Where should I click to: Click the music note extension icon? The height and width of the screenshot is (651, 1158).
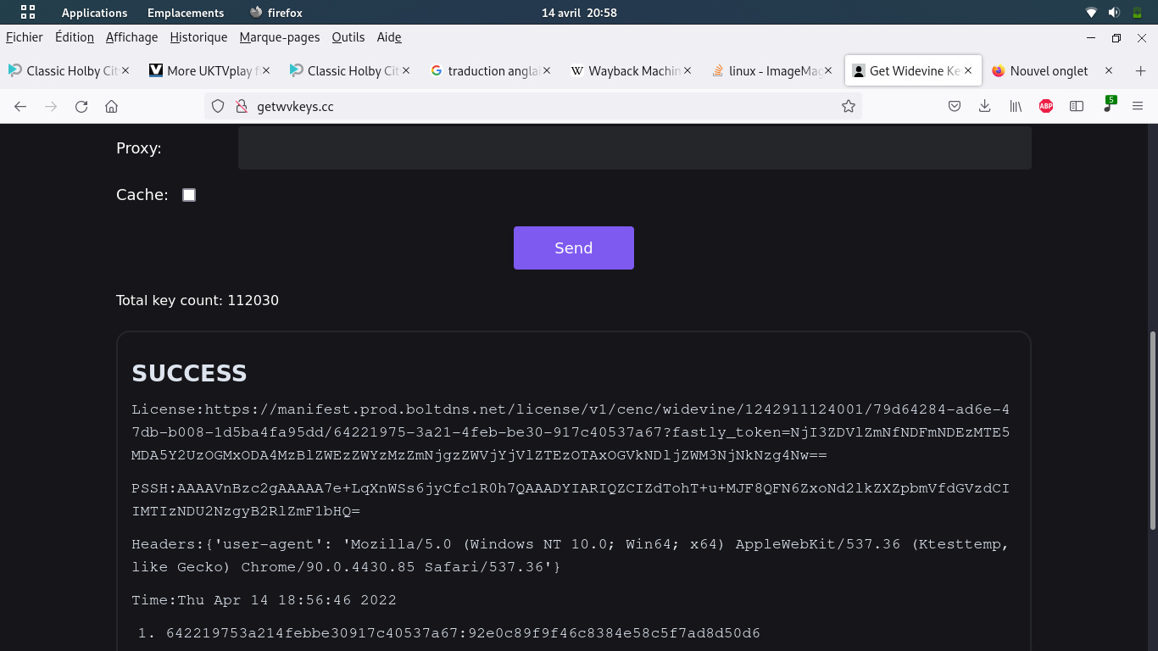[1108, 106]
